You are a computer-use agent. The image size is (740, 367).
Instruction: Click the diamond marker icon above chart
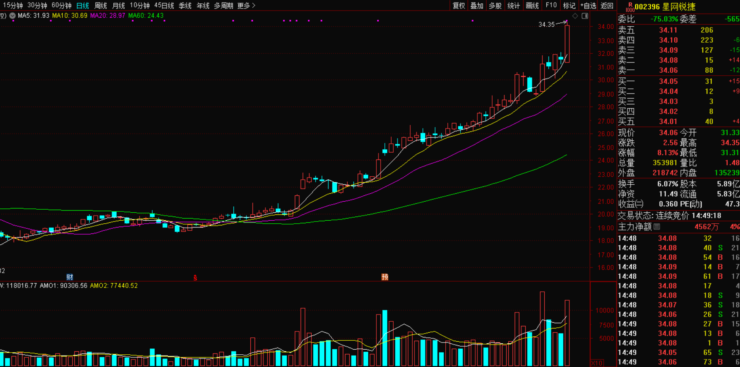tap(575, 16)
